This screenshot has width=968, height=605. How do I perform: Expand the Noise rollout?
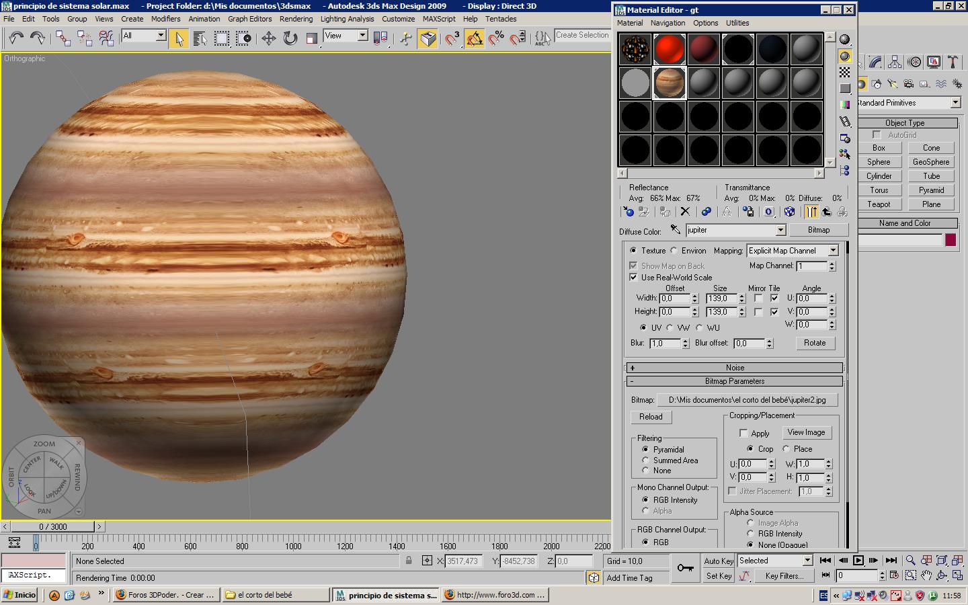point(734,368)
